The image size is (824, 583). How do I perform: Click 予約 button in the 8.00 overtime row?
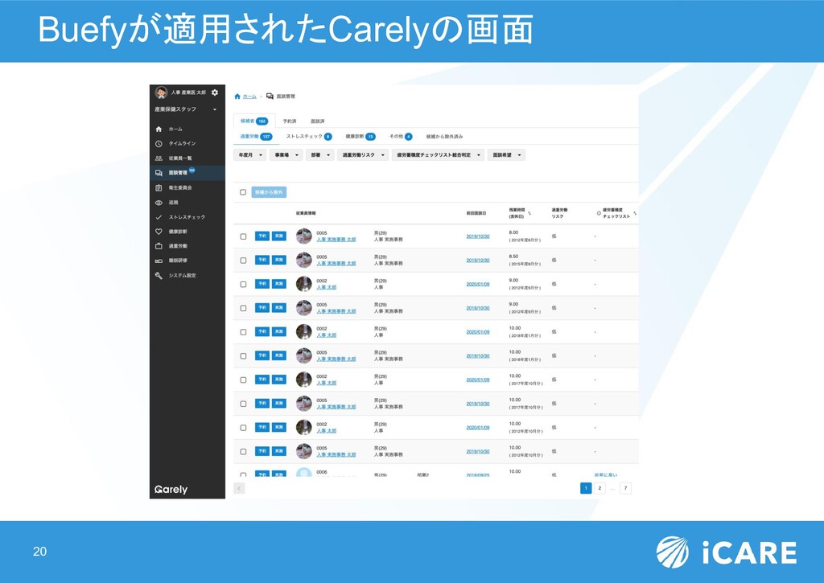pyautogui.click(x=262, y=236)
